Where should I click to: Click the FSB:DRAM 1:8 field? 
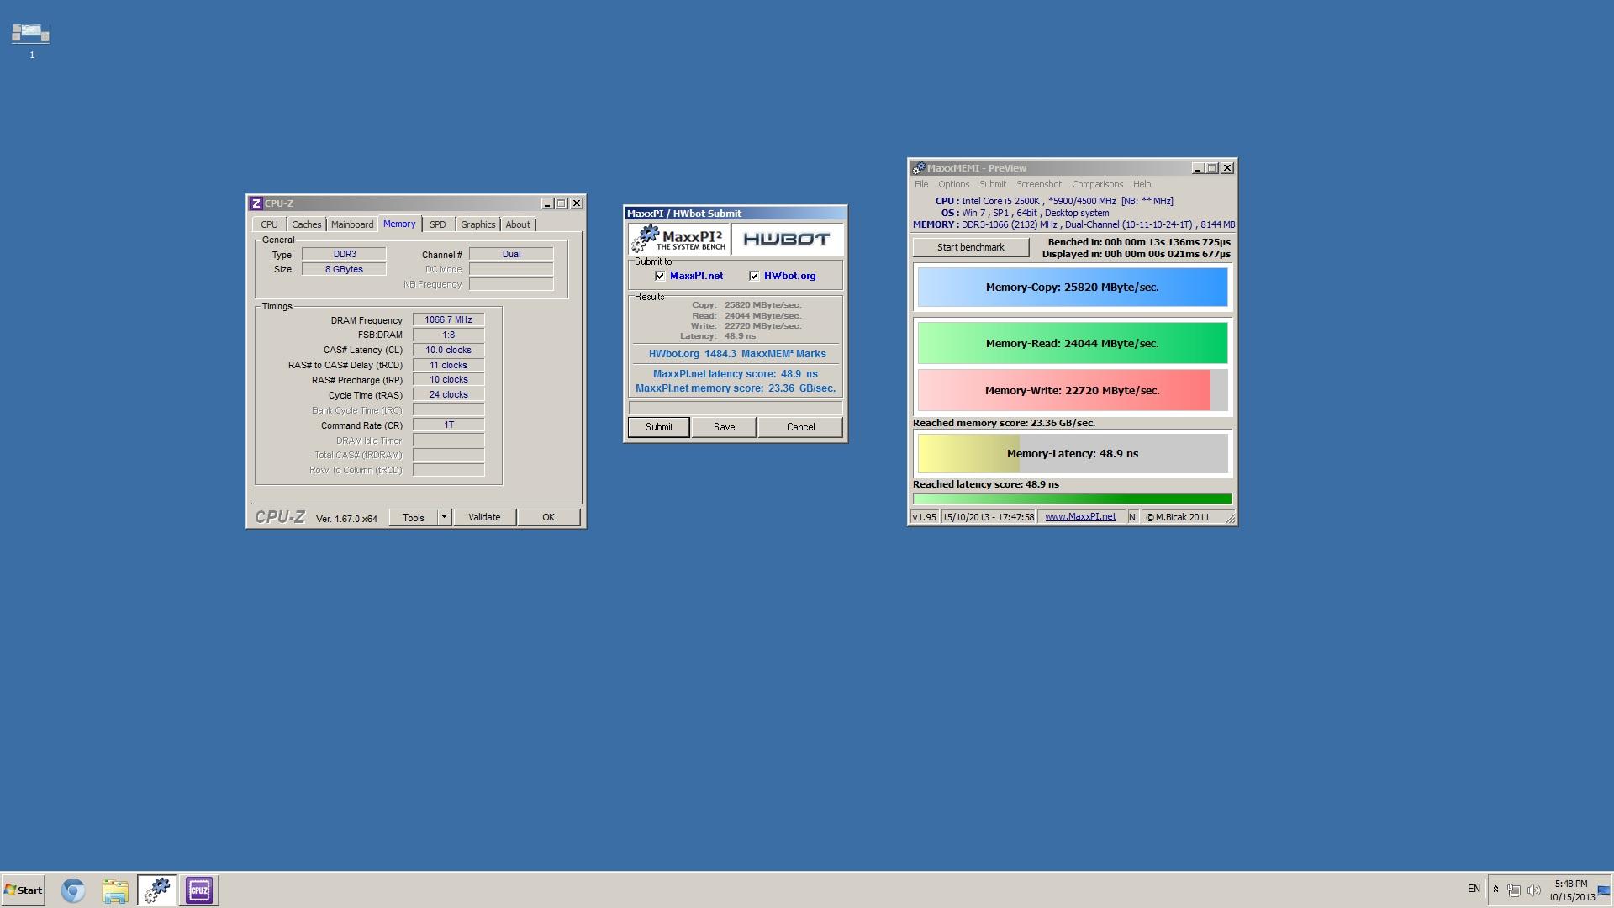(449, 335)
